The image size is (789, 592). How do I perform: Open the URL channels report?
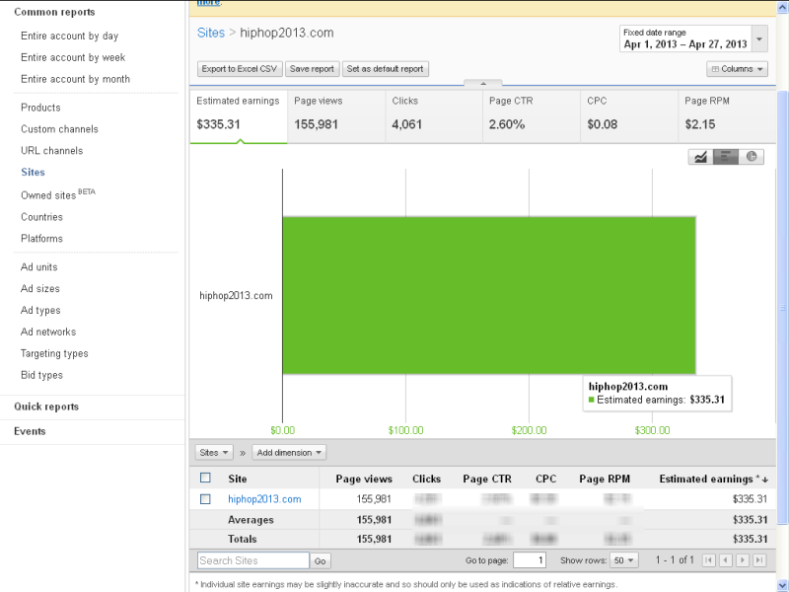pos(52,151)
